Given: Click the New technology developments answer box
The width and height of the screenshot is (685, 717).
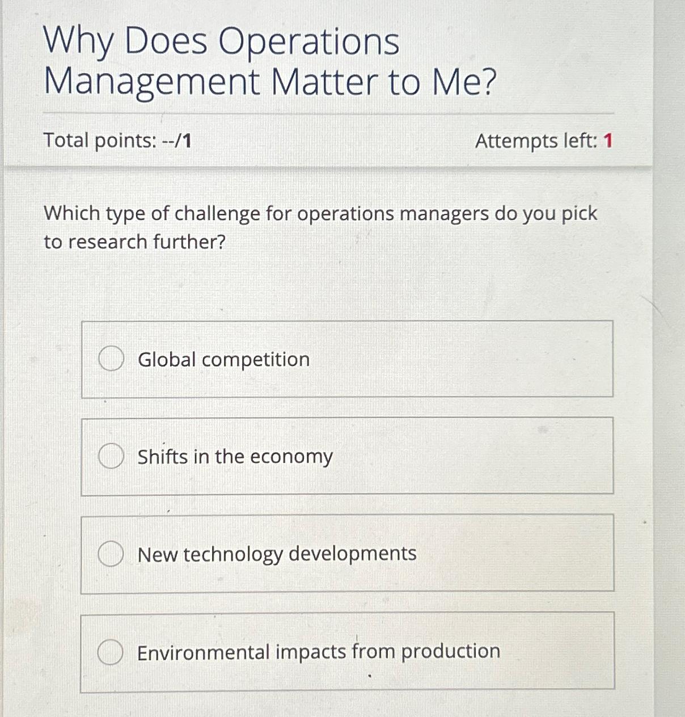Looking at the screenshot, I should point(348,554).
